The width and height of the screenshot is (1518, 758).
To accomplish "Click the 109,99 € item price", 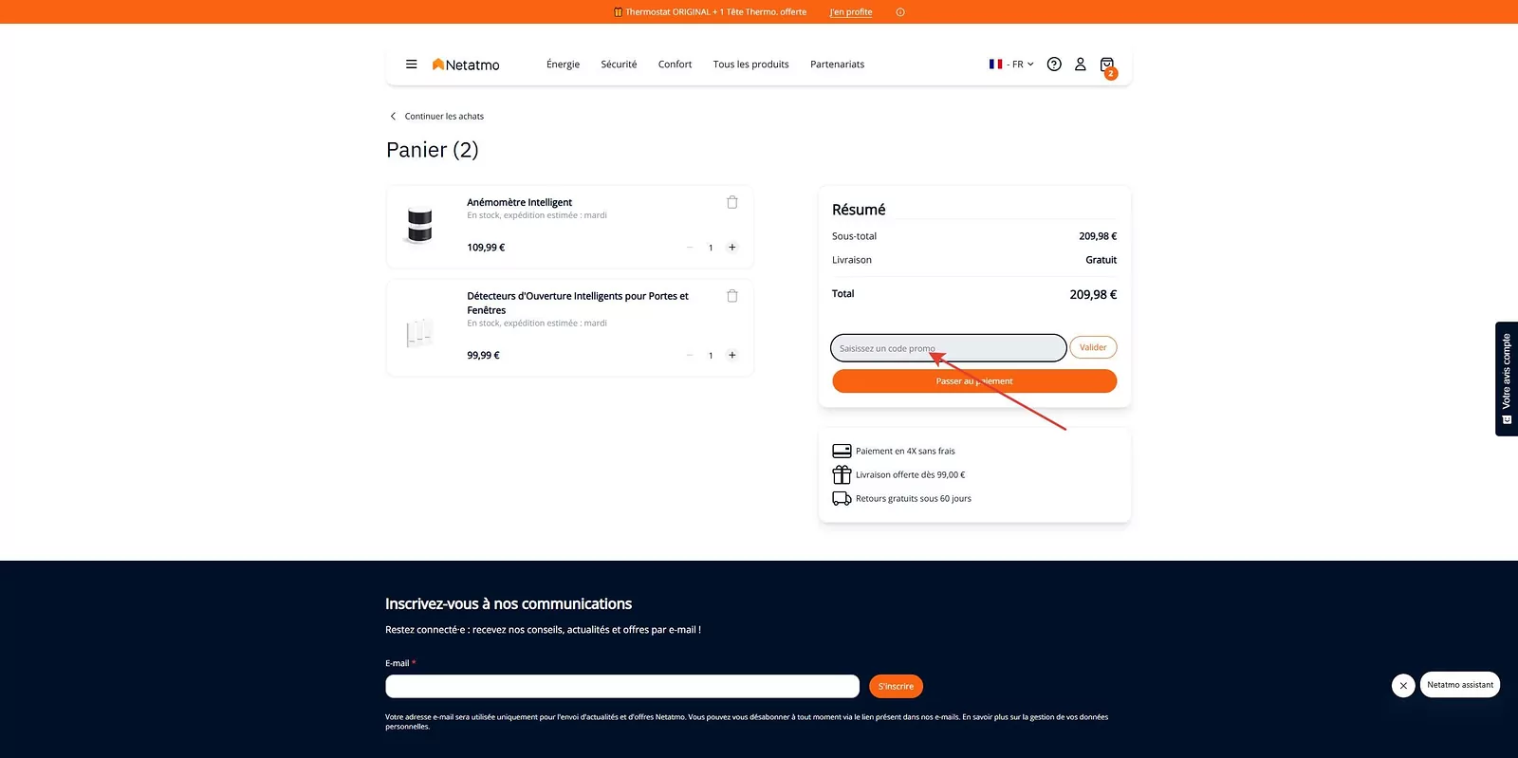I will (486, 248).
